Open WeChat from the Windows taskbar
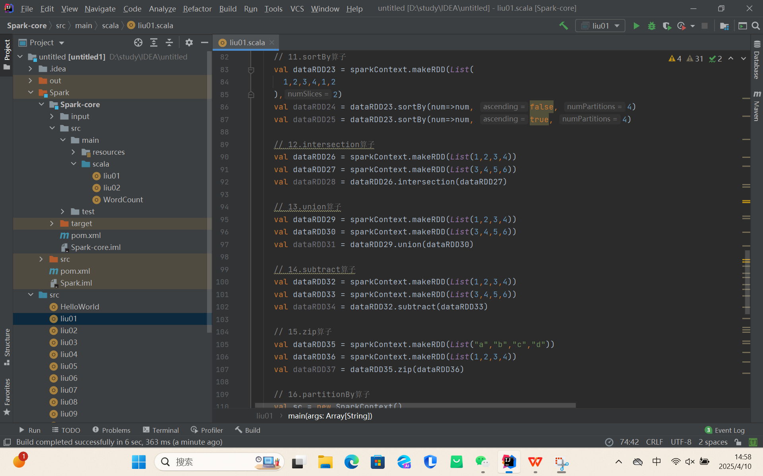Image resolution: width=763 pixels, height=476 pixels. [x=482, y=462]
